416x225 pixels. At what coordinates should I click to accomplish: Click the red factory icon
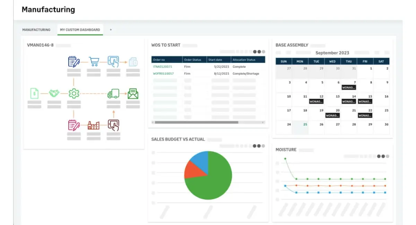point(94,125)
